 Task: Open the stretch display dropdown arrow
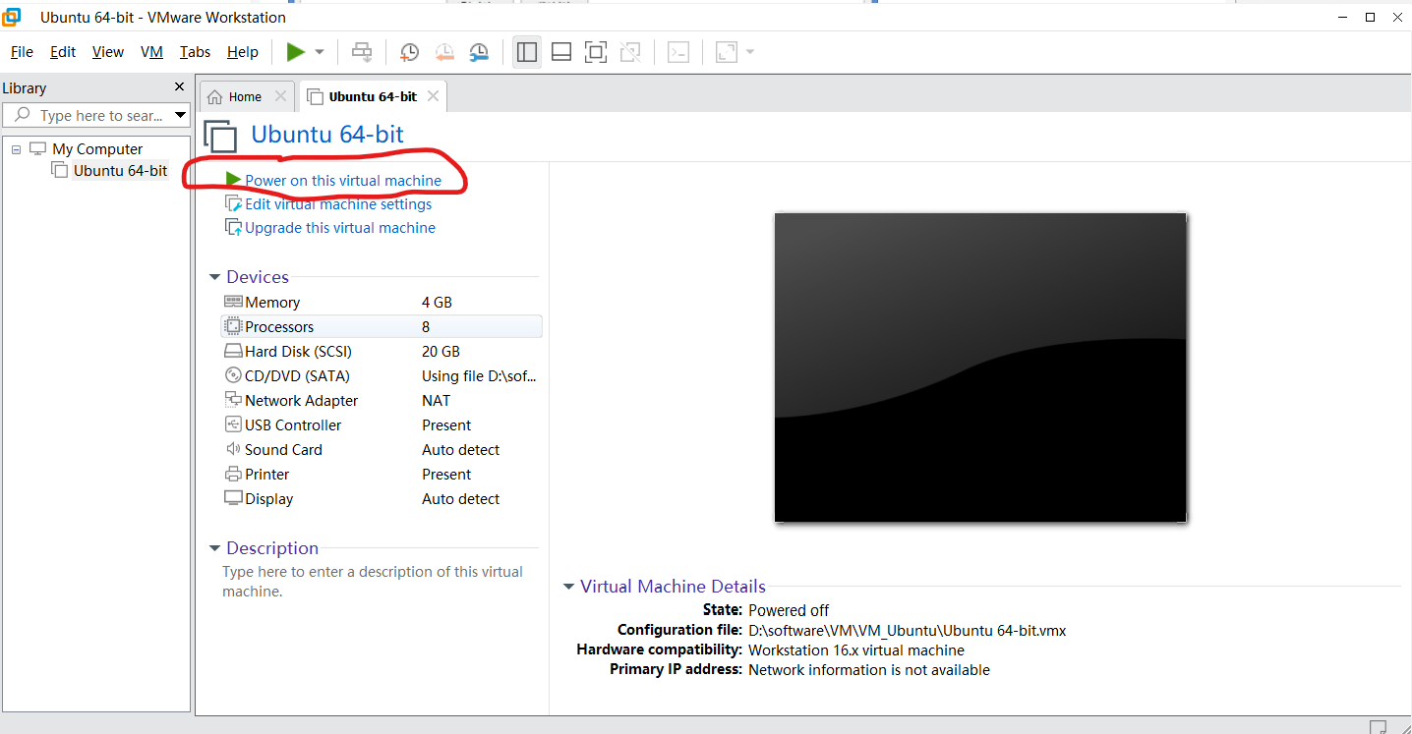[x=750, y=52]
